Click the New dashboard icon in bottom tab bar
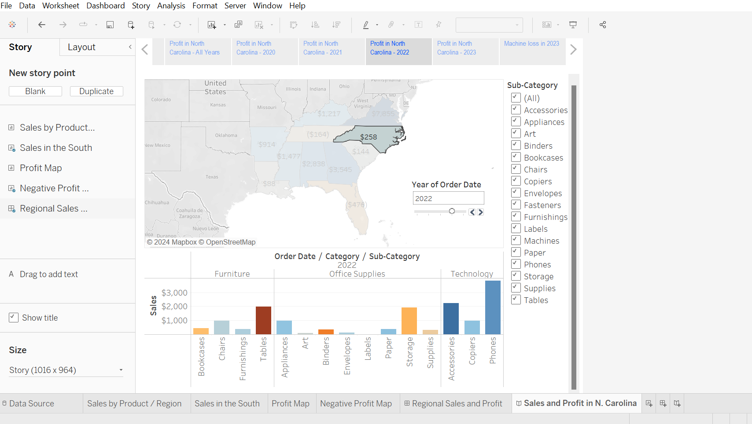Image resolution: width=752 pixels, height=424 pixels. (663, 403)
